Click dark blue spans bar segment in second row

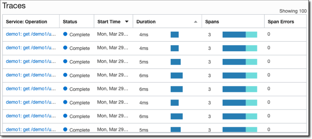click(x=234, y=48)
